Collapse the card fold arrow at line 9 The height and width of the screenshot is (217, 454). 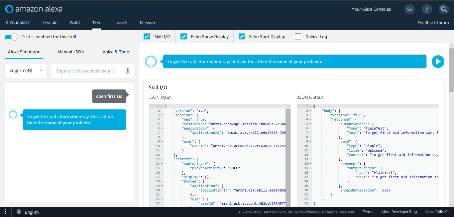click(x=310, y=141)
